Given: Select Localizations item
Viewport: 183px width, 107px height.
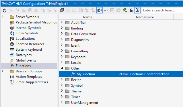Looking at the screenshot, I should pyautogui.click(x=26, y=39).
